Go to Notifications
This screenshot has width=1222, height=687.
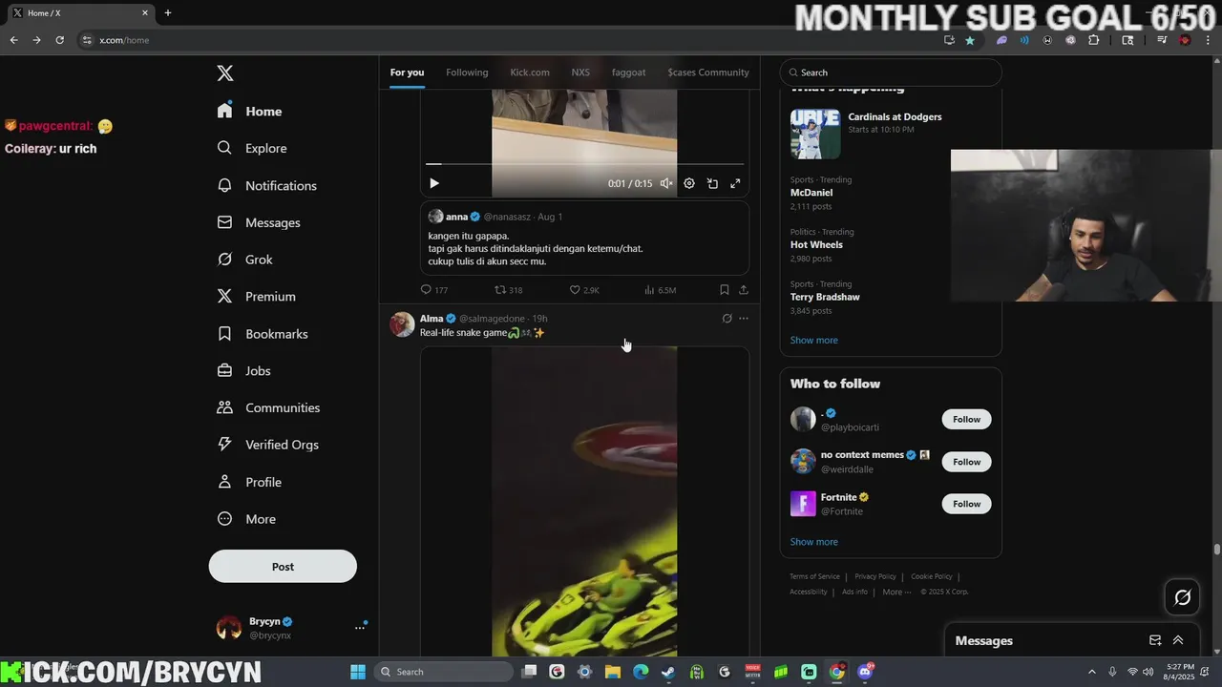coord(266,185)
